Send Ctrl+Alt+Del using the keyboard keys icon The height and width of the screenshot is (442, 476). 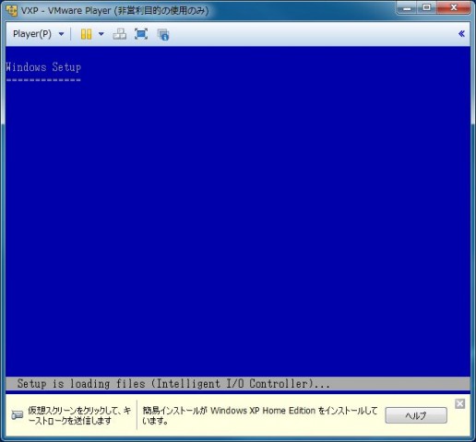click(120, 34)
